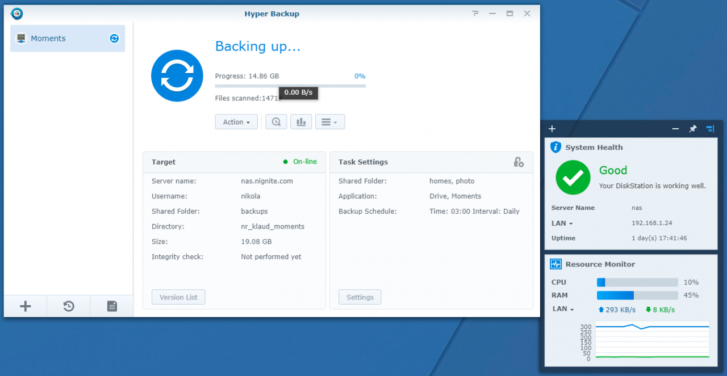727x376 pixels.
Task: Click the edit icon in Task Settings header
Action: tap(519, 162)
